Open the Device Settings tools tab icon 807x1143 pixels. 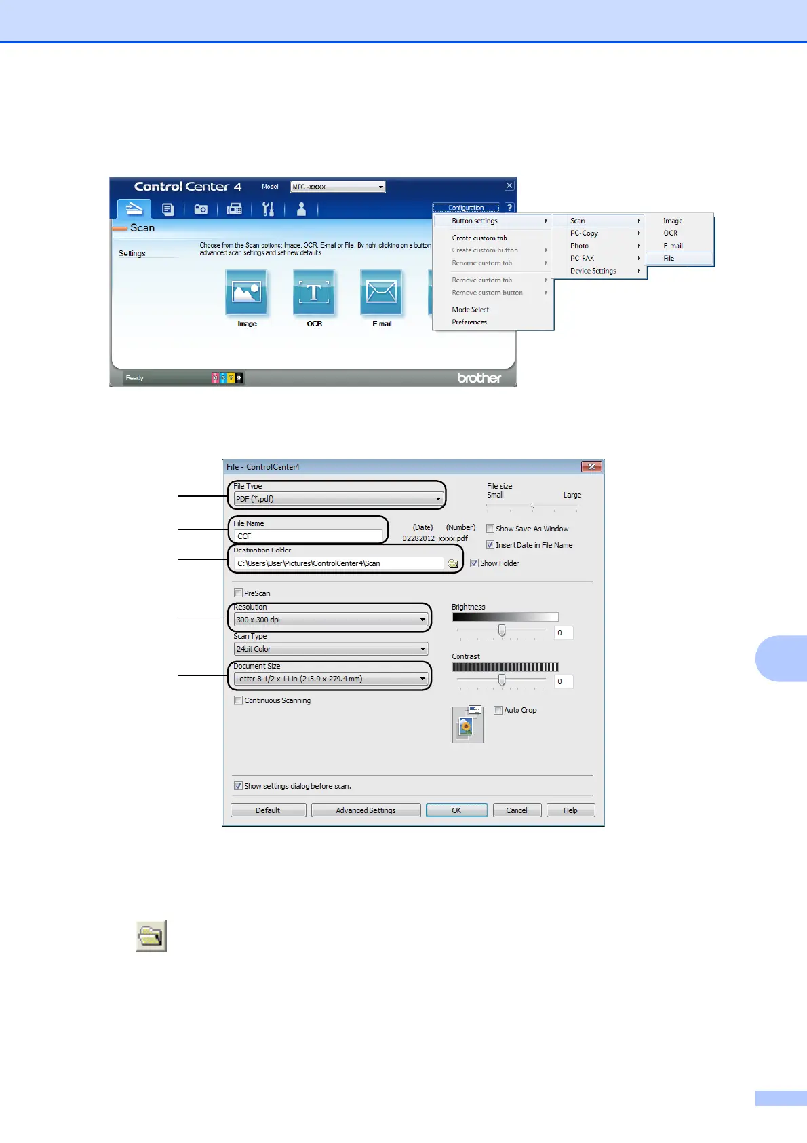[268, 209]
